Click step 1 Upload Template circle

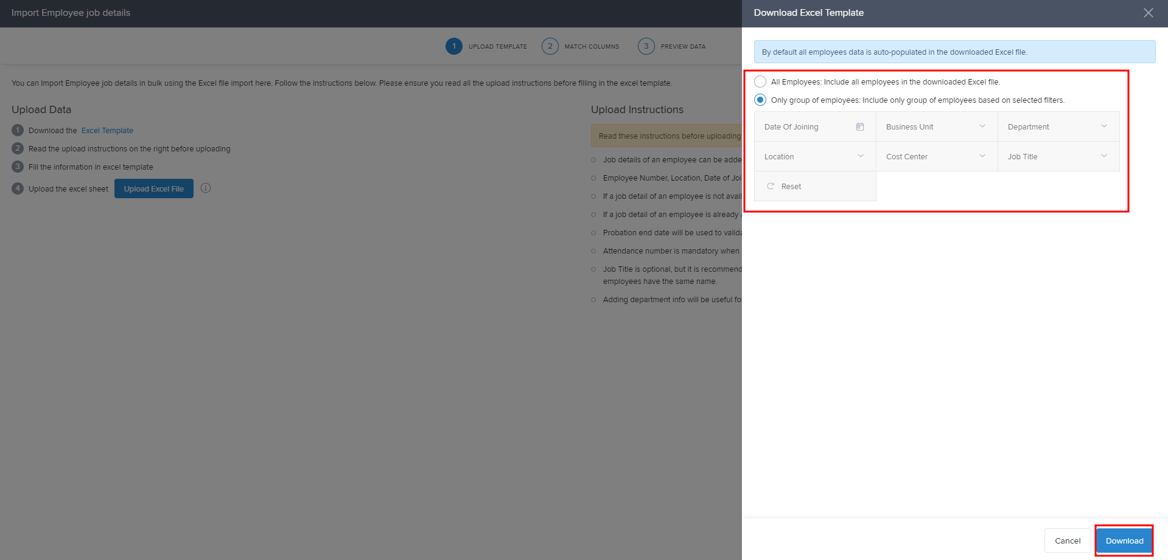453,46
